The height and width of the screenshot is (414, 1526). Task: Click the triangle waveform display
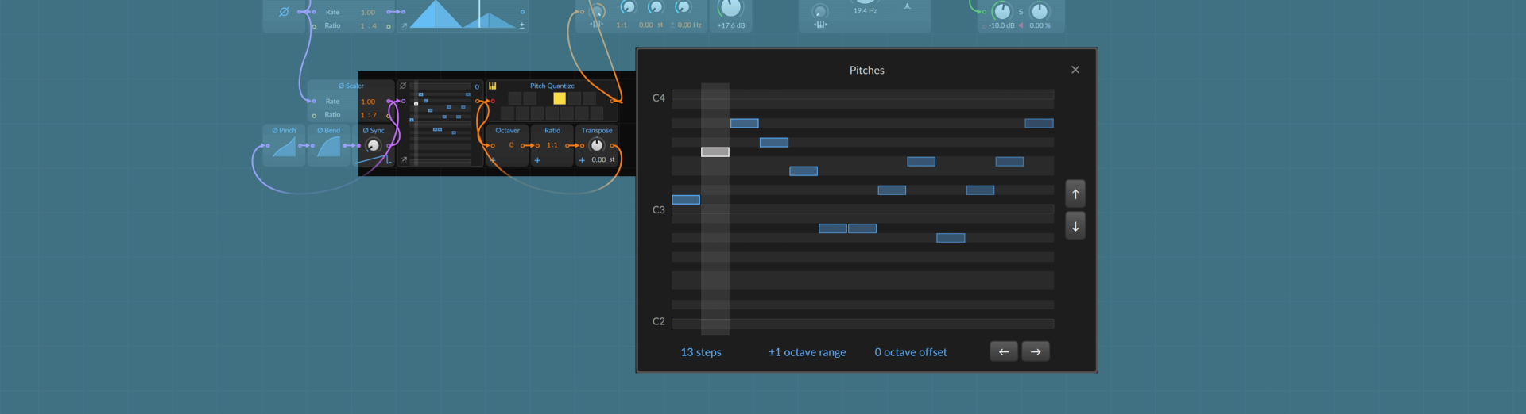[x=463, y=14]
